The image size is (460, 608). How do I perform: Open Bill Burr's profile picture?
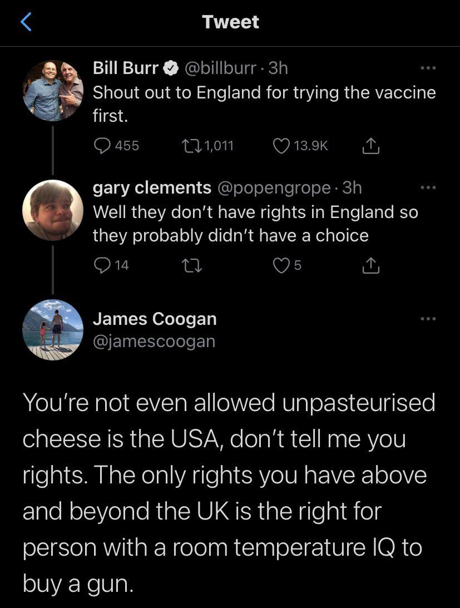point(53,91)
